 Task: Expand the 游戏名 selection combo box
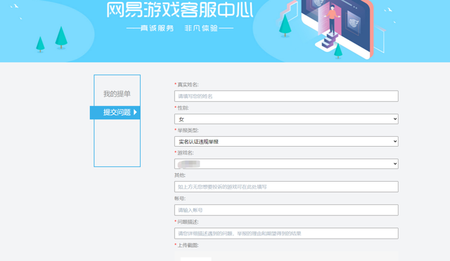point(286,163)
